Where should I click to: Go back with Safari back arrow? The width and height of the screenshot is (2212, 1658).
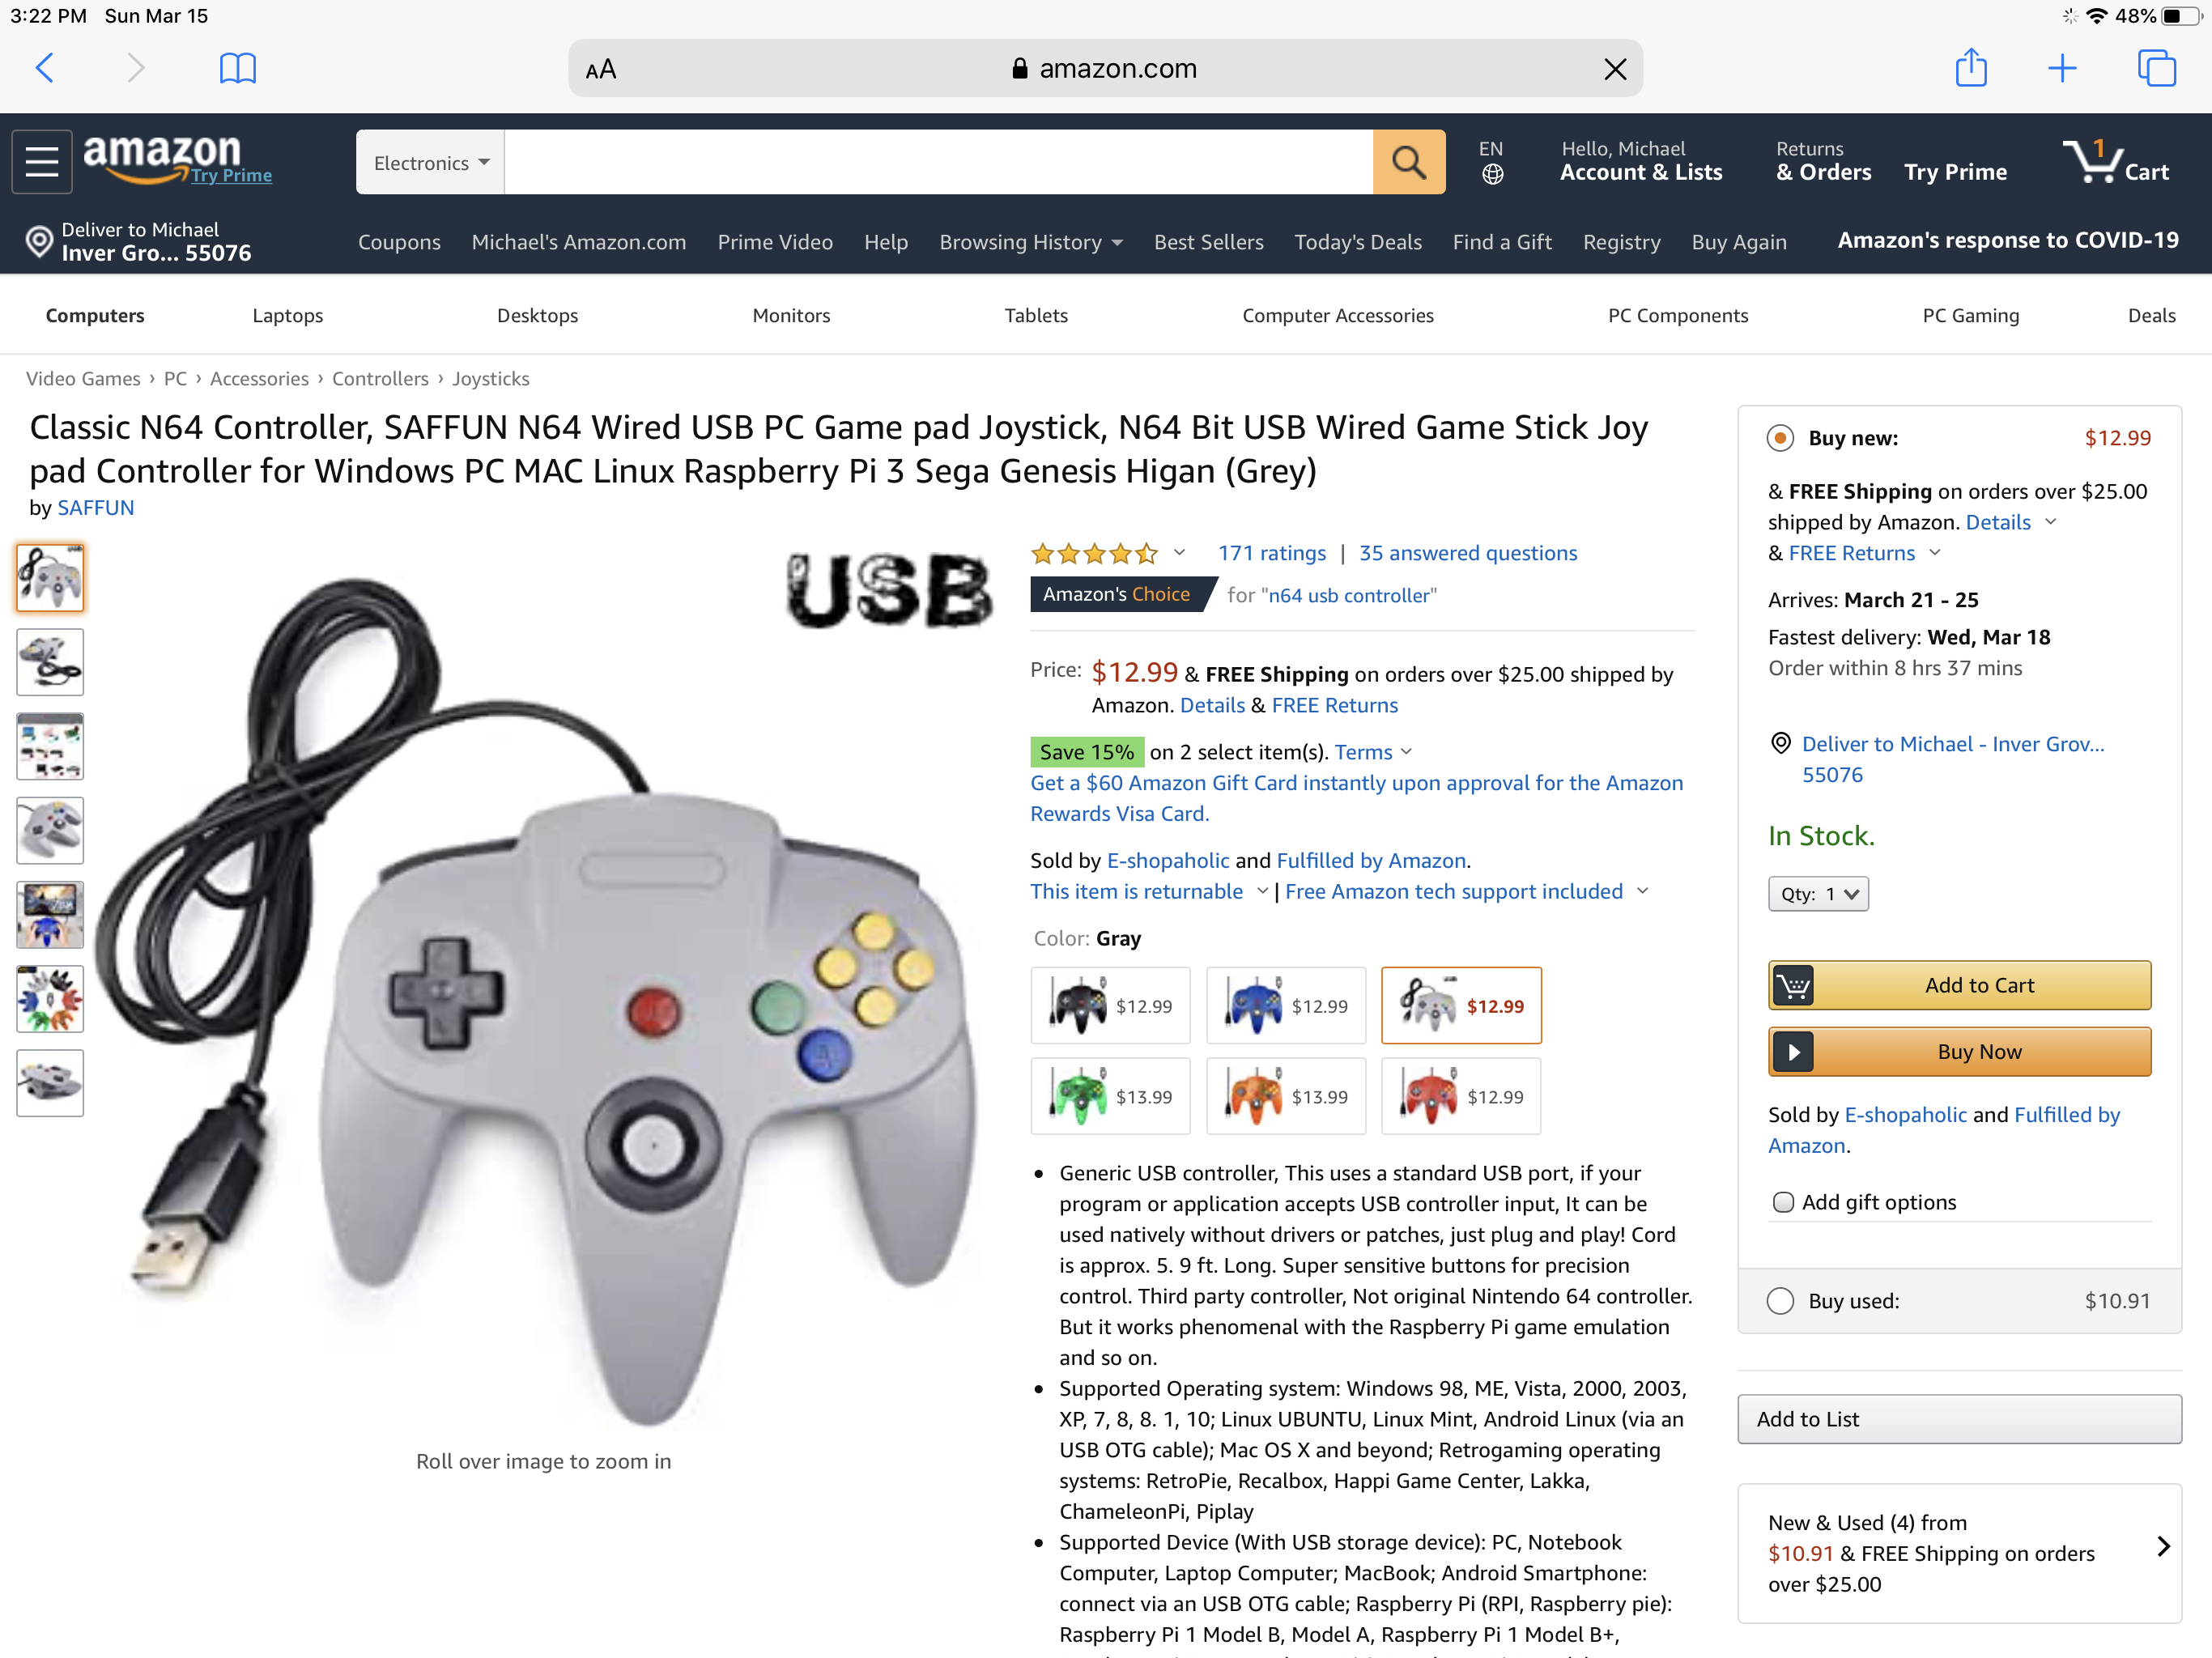tap(44, 68)
